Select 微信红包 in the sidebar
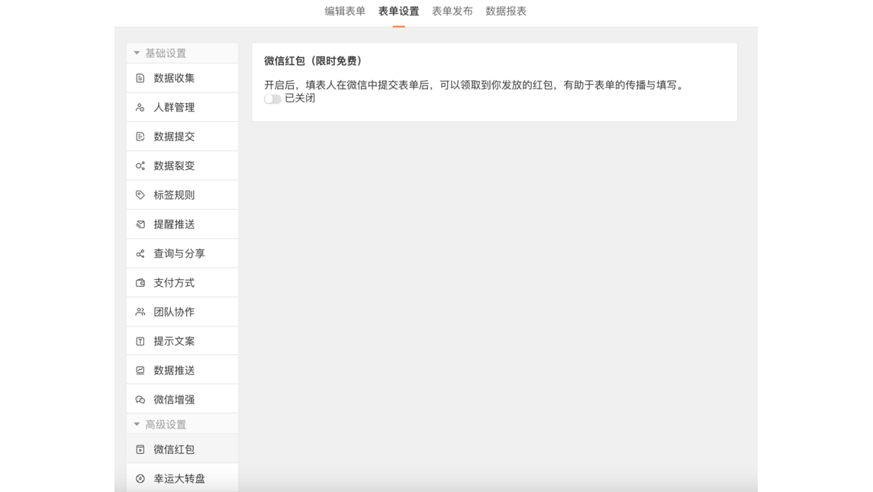This screenshot has height=492, width=873. 182,449
